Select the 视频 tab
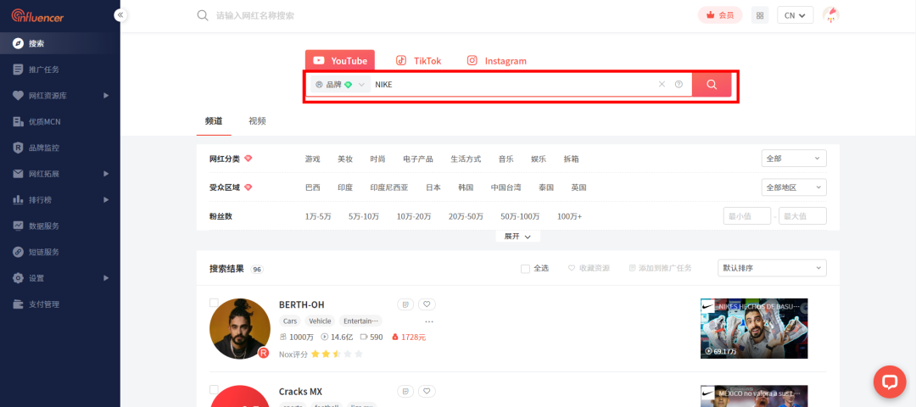The height and width of the screenshot is (407, 916). coord(257,121)
